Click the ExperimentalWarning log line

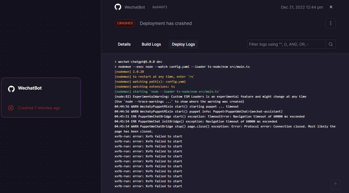210,96
